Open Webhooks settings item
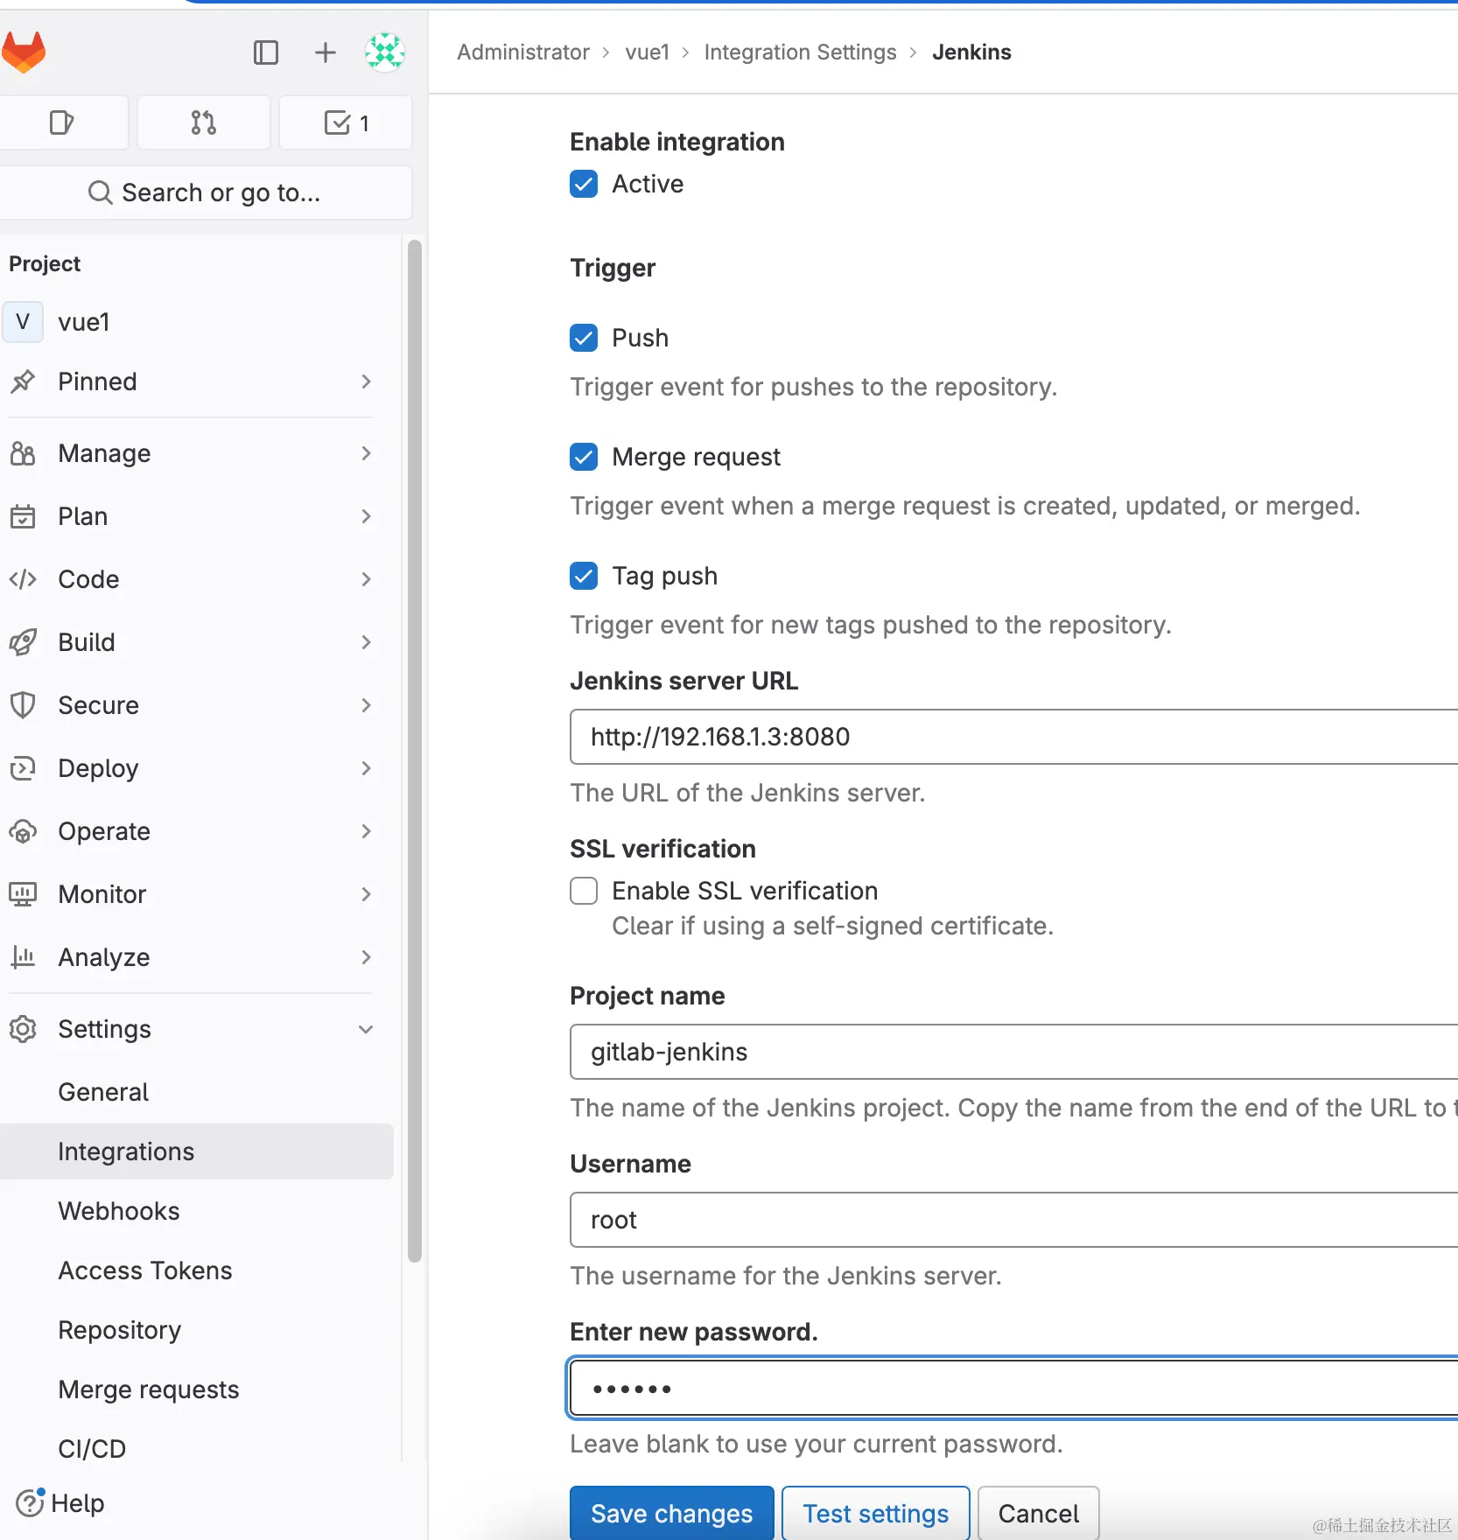Screen dimensions: 1458x1540 (119, 1211)
